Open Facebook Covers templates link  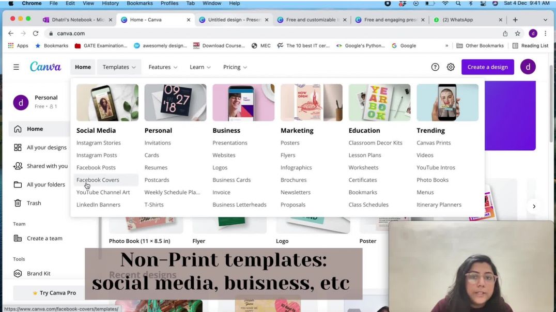click(98, 180)
